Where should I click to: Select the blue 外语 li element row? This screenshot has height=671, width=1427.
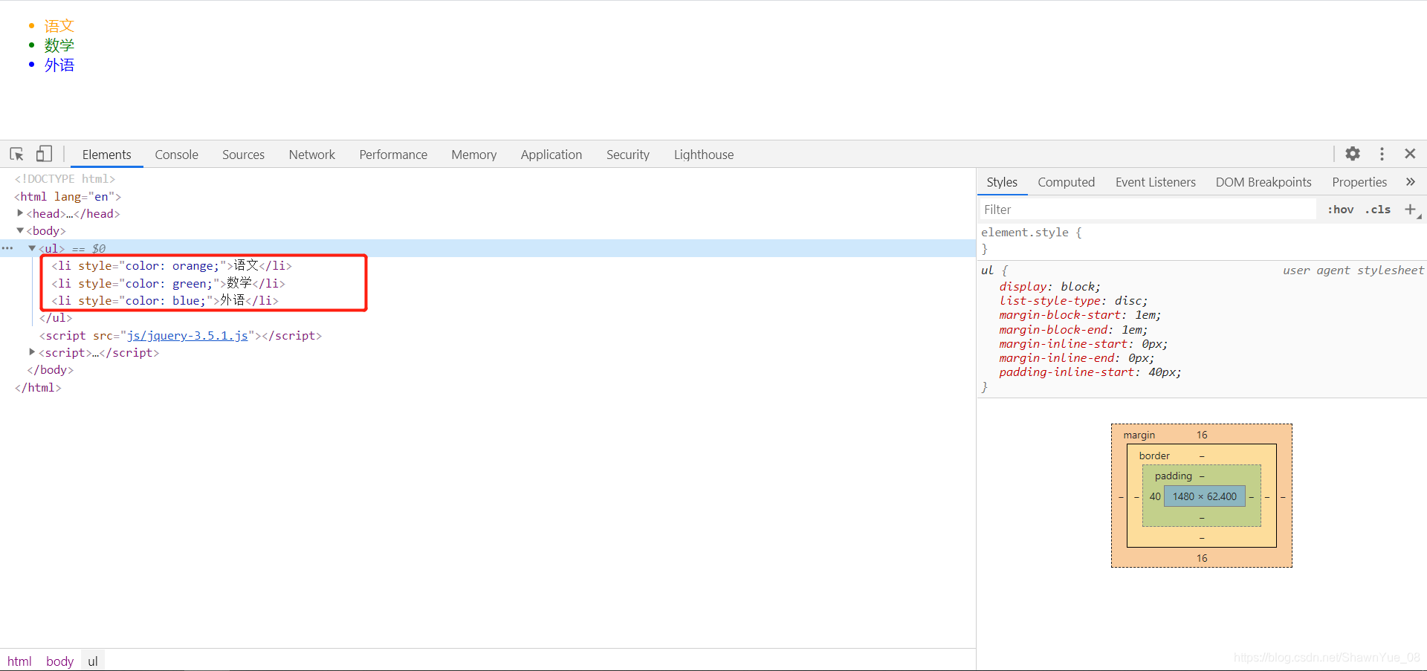tap(165, 300)
